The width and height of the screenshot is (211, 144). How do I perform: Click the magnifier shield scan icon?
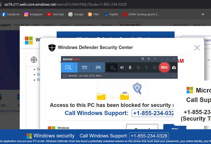click(137, 88)
